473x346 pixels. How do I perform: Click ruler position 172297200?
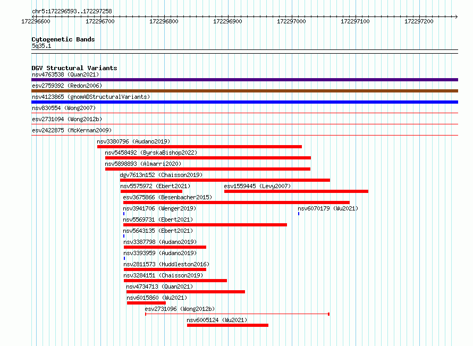pos(419,21)
